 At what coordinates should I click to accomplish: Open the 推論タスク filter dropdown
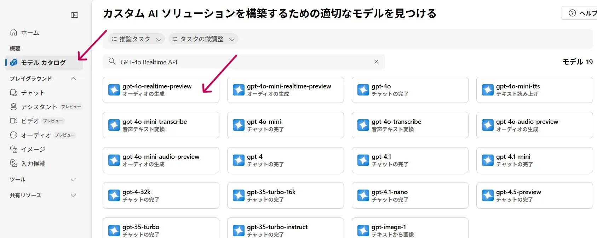(136, 39)
